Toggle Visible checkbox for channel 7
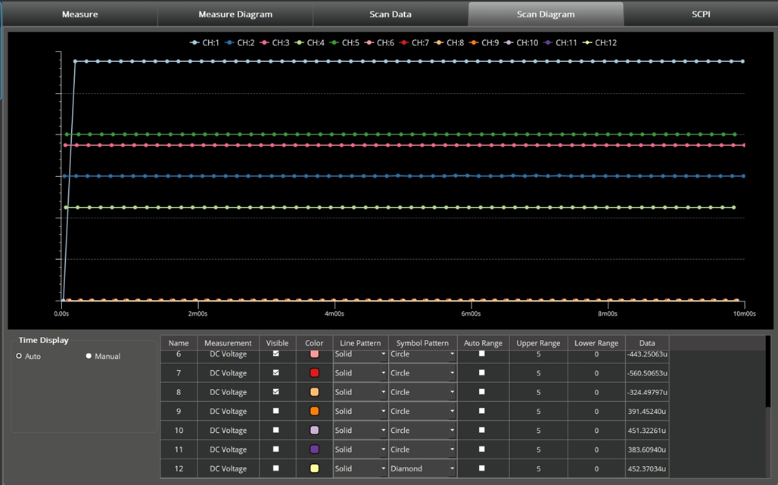The image size is (778, 485). (x=276, y=372)
